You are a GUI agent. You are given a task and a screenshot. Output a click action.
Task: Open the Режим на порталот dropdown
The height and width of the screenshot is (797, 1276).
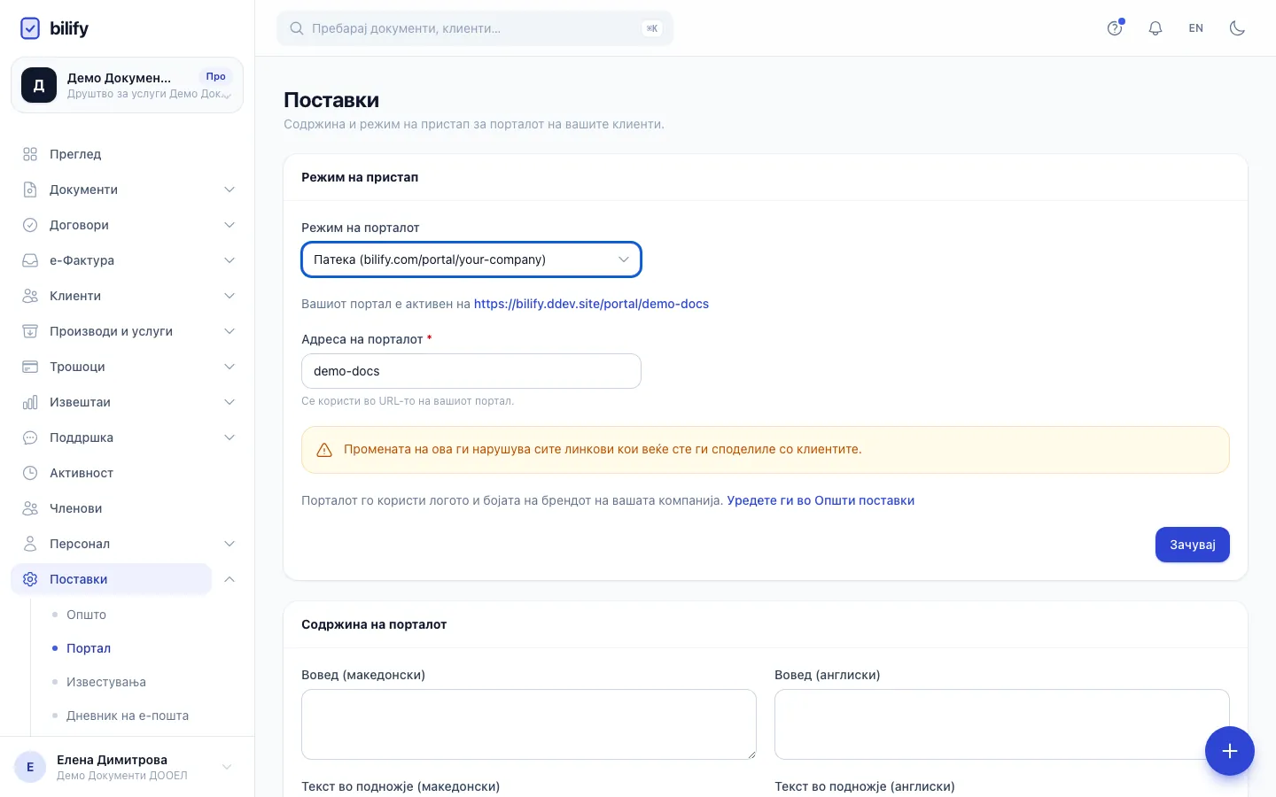tap(471, 259)
